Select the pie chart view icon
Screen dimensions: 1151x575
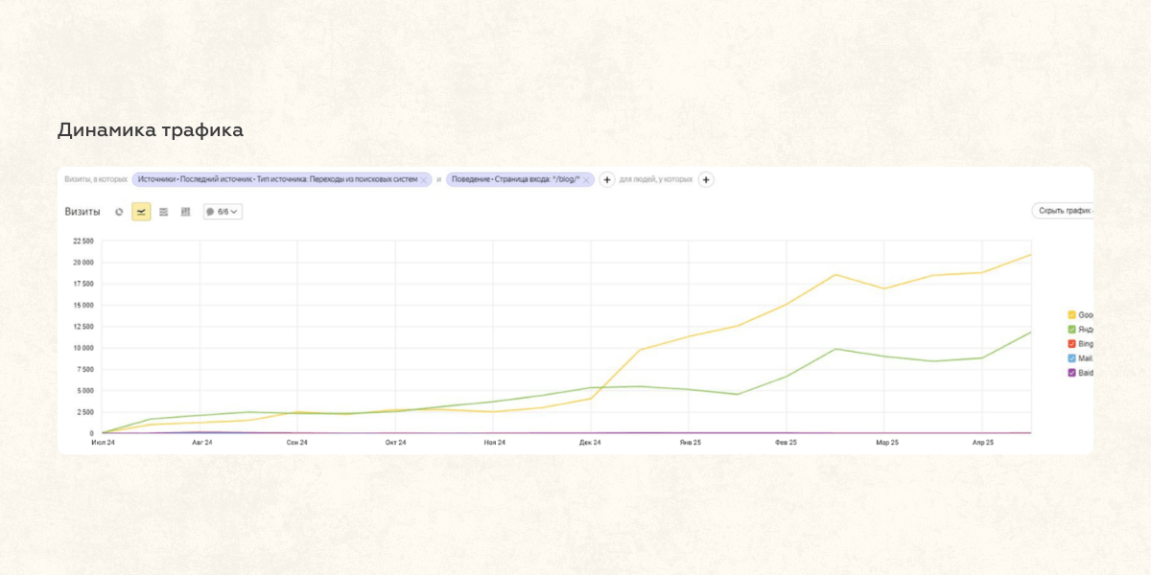[x=119, y=212]
